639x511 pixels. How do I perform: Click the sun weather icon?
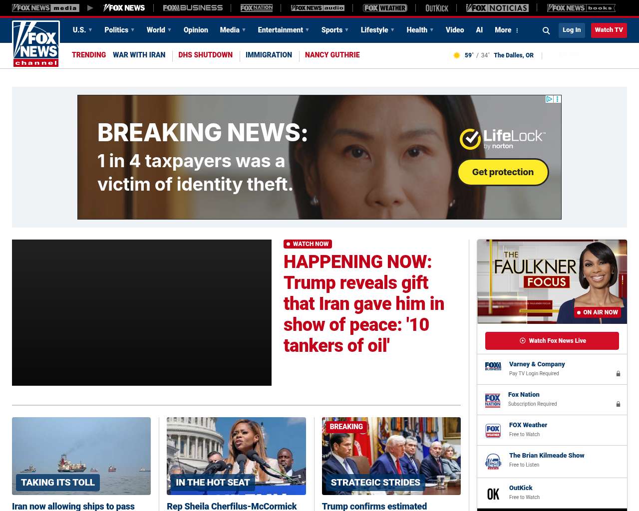pyautogui.click(x=456, y=55)
